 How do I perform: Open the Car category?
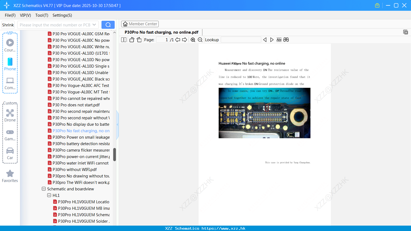pyautogui.click(x=10, y=153)
